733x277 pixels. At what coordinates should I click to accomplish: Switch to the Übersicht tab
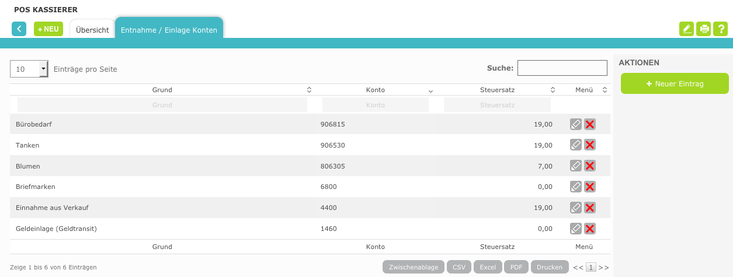(92, 30)
